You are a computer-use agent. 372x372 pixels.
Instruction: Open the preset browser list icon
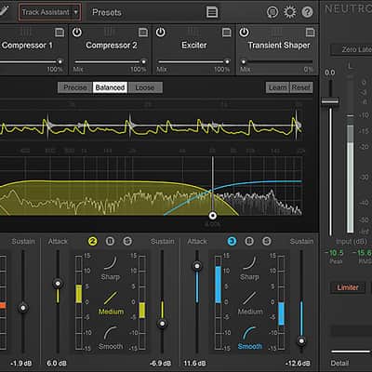(212, 12)
